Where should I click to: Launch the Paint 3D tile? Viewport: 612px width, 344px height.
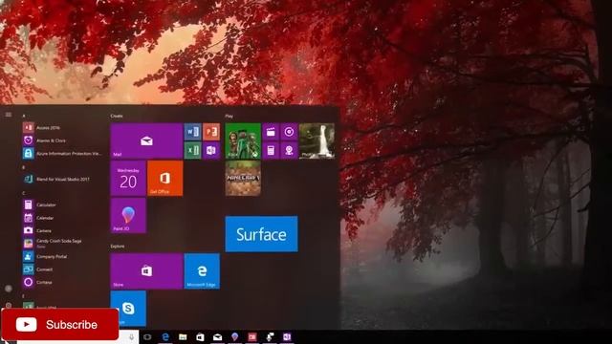(128, 215)
